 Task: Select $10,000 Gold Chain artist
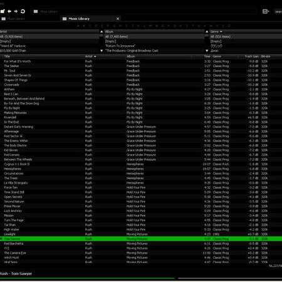coord(50,51)
